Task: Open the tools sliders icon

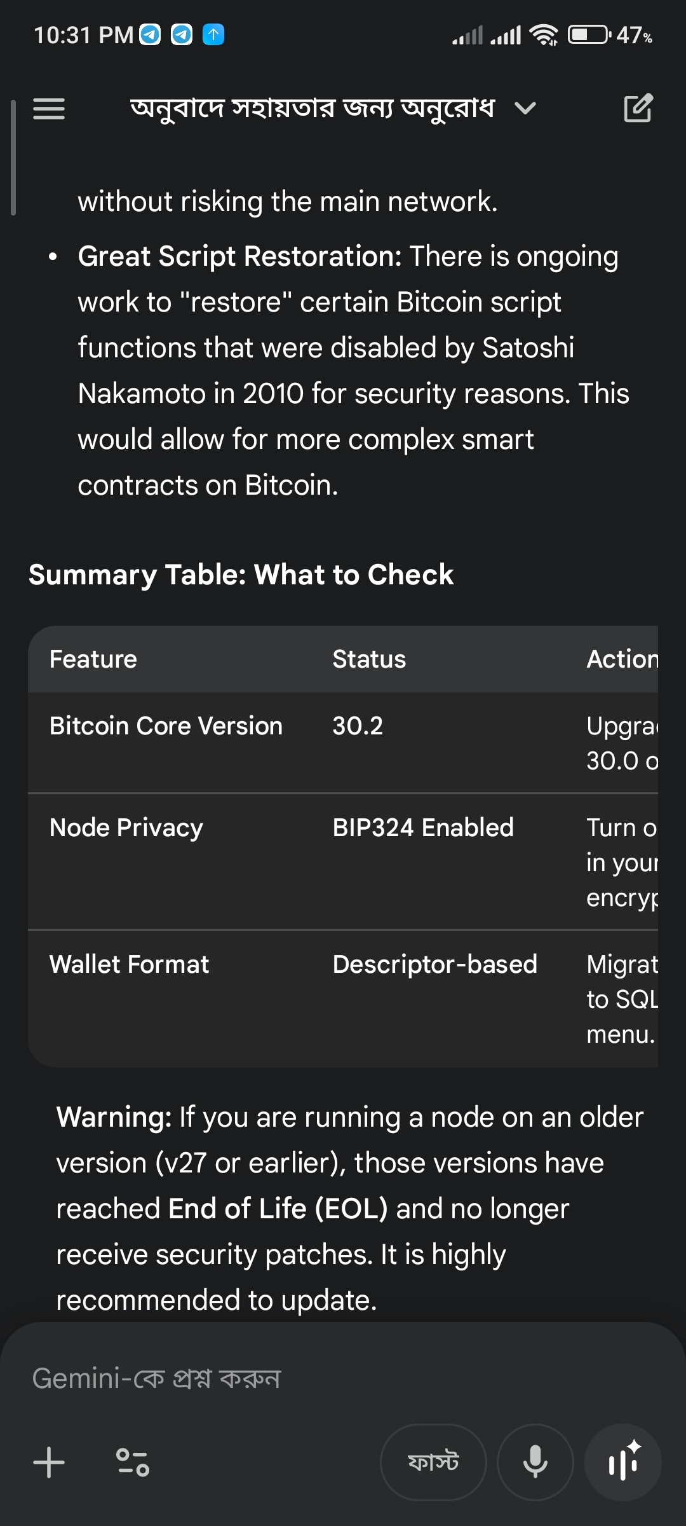Action: tap(132, 1462)
